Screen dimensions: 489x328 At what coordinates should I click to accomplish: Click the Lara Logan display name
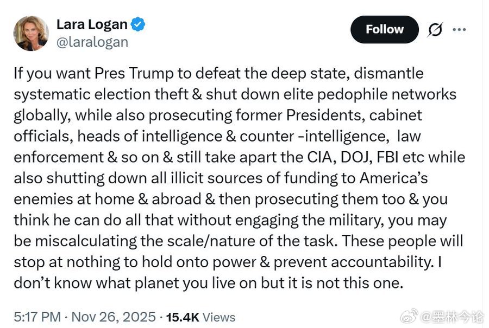point(92,24)
